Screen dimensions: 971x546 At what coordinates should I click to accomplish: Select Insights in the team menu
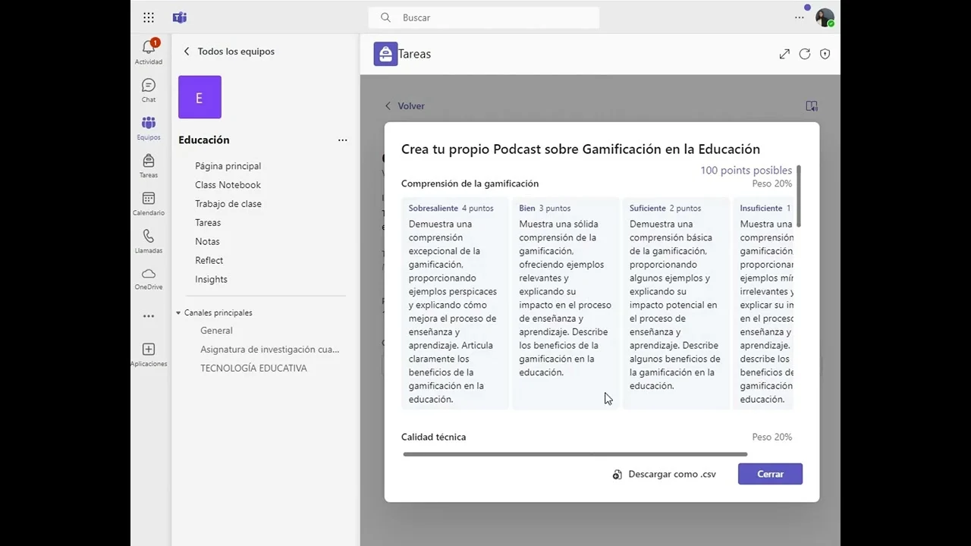(211, 279)
